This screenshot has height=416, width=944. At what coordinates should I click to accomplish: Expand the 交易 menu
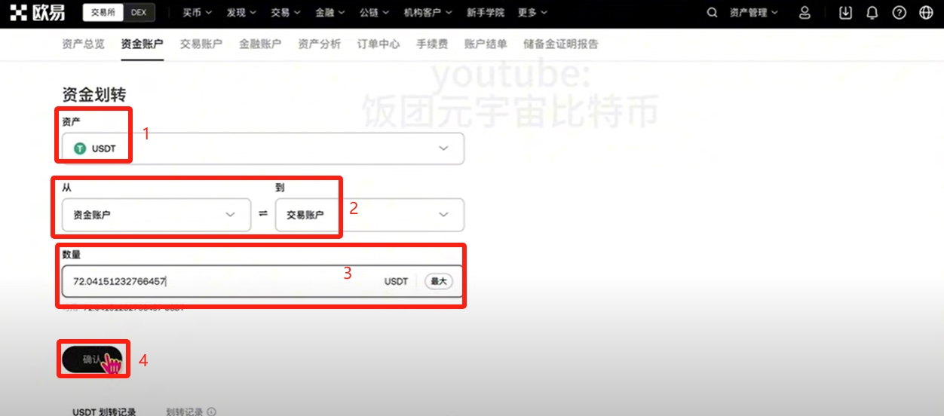click(286, 13)
